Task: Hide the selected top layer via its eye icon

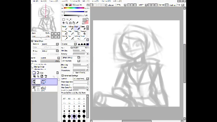Action: (x=34, y=80)
